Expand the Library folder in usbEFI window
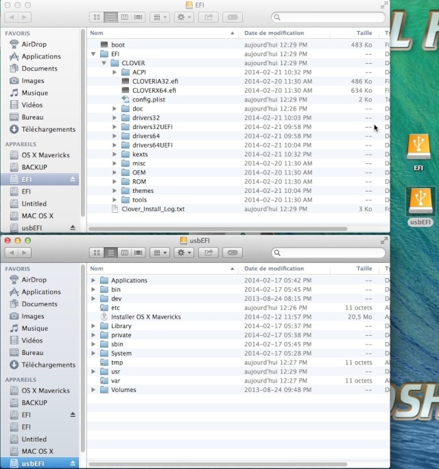 (x=93, y=326)
